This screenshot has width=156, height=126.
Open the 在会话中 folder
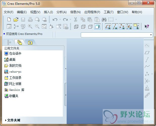[x=13, y=54]
